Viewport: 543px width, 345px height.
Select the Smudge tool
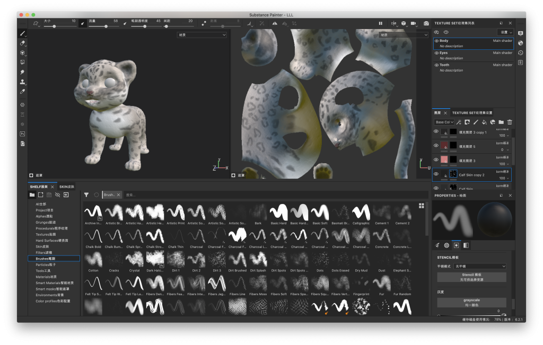click(x=22, y=72)
